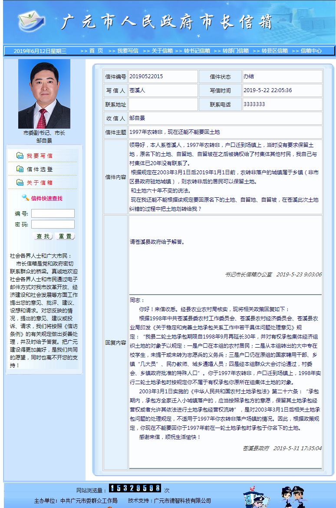This screenshot has height=508, width=336.
Task: Select 技术支持 广元市德智科技有限公司 text
Action: [x=169, y=501]
